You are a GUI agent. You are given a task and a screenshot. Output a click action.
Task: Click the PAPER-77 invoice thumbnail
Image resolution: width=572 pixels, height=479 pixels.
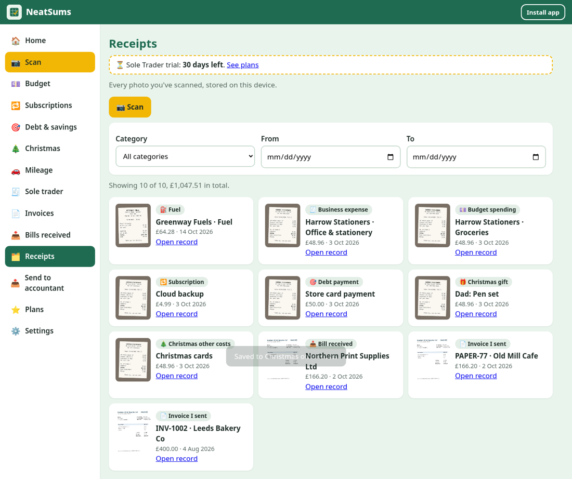click(x=433, y=360)
